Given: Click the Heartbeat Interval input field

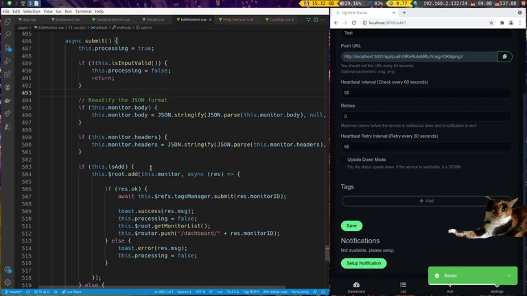Looking at the screenshot, I should pos(426,93).
